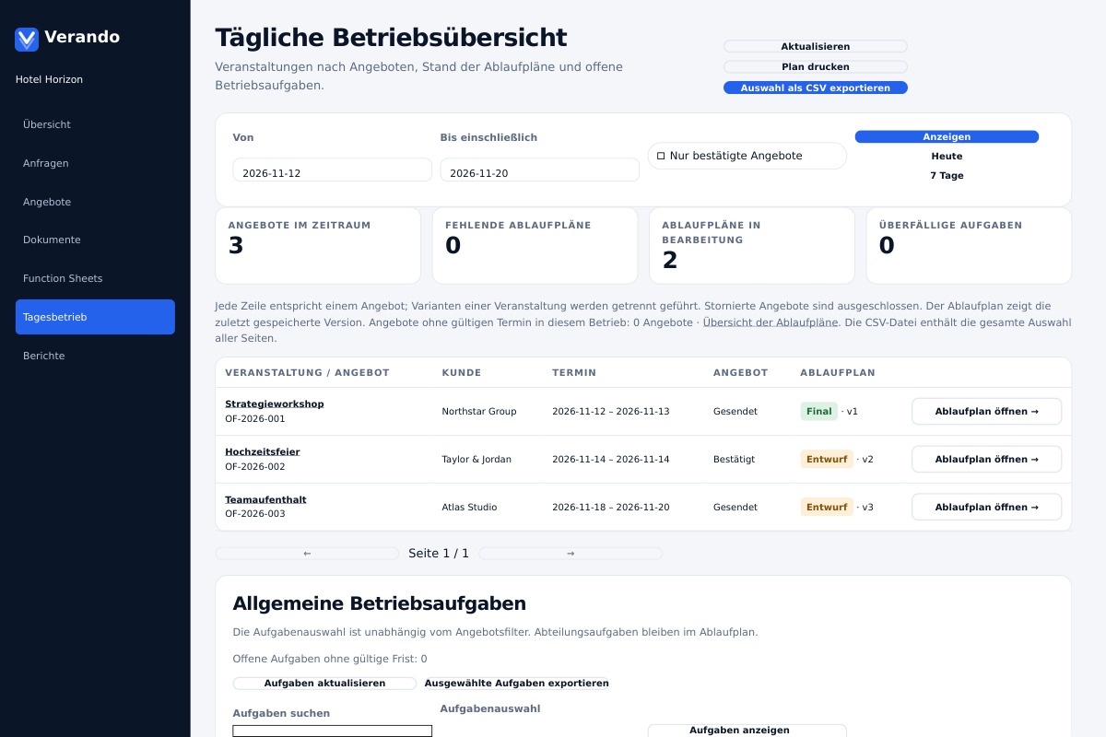Click date 2026-11-14 – 2026-11-14
This screenshot has width=1106, height=737.
coord(611,459)
